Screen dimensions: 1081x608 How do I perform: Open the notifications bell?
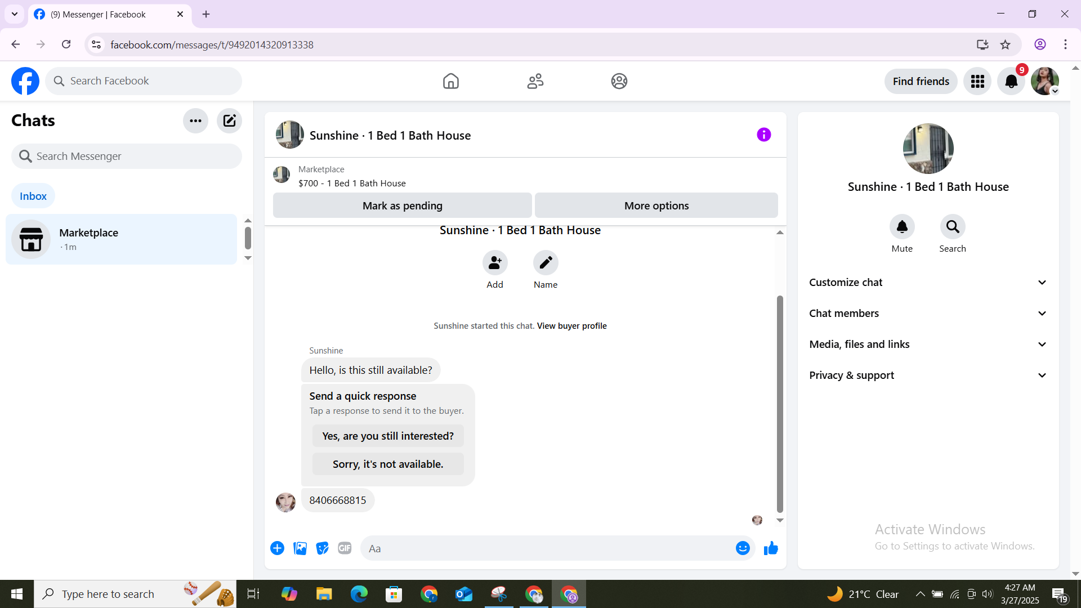[x=1011, y=82]
